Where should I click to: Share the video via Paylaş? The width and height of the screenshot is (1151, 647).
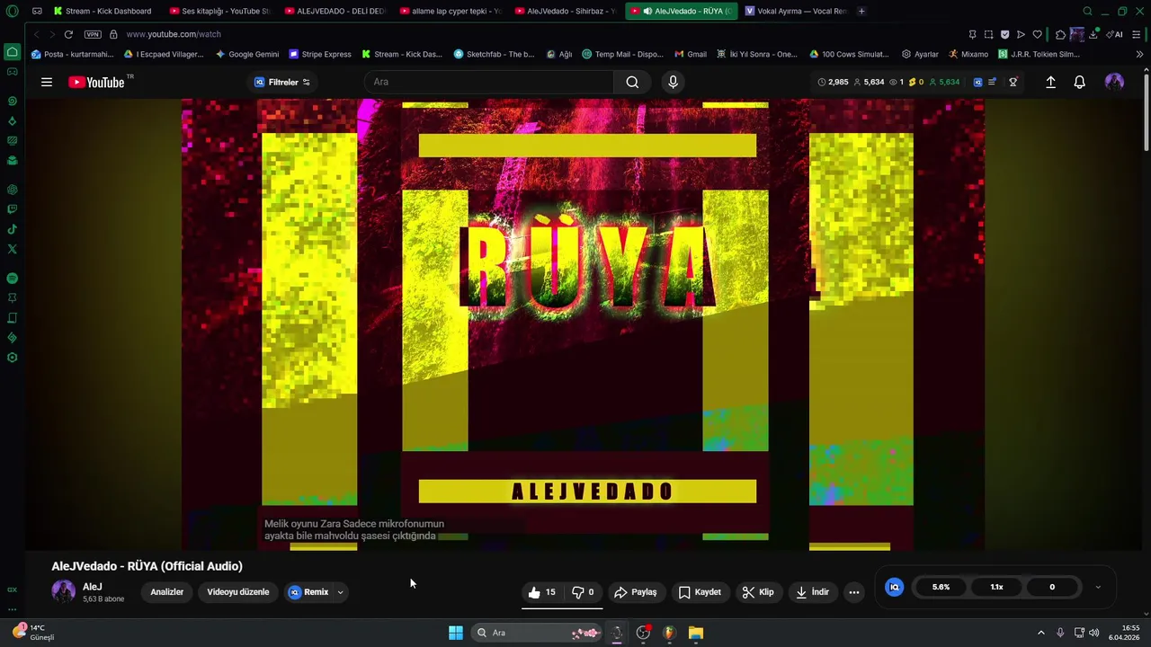(636, 592)
